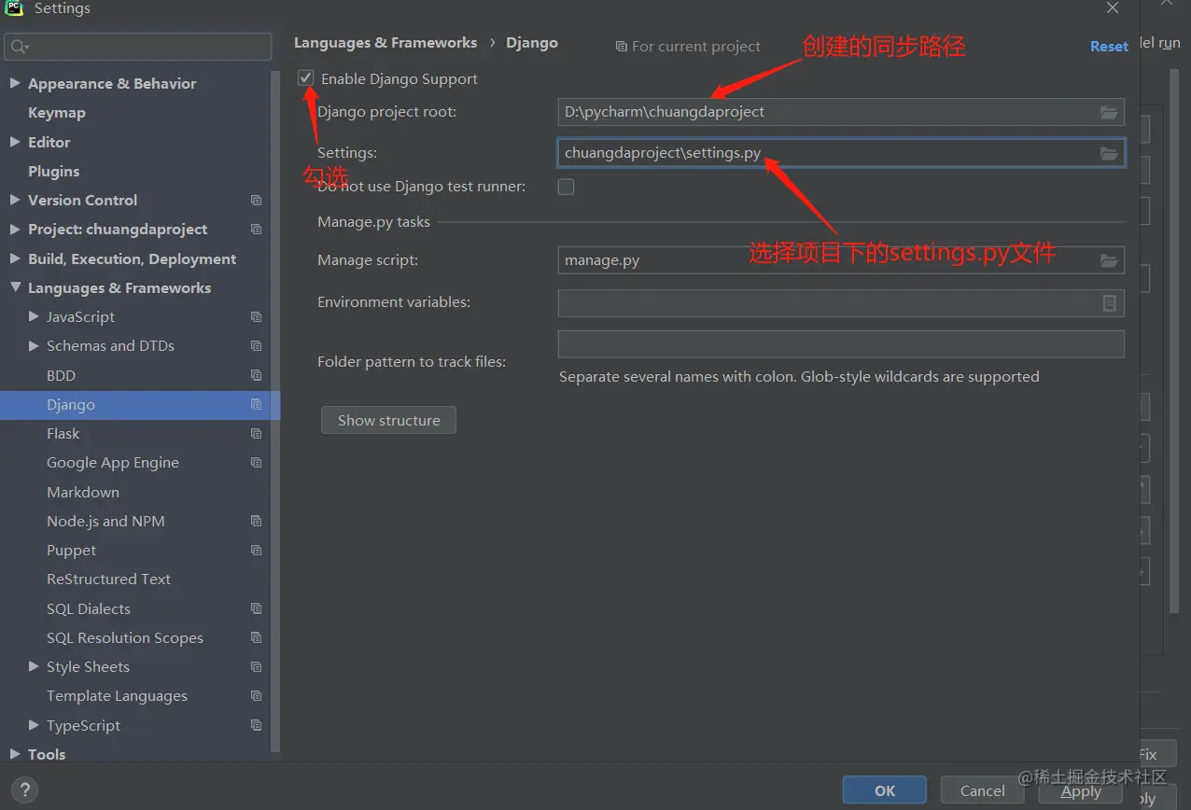
Task: Click Languages & Frameworks breadcrumb
Action: point(385,43)
